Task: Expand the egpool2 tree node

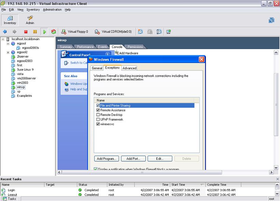Action: click(x=8, y=52)
